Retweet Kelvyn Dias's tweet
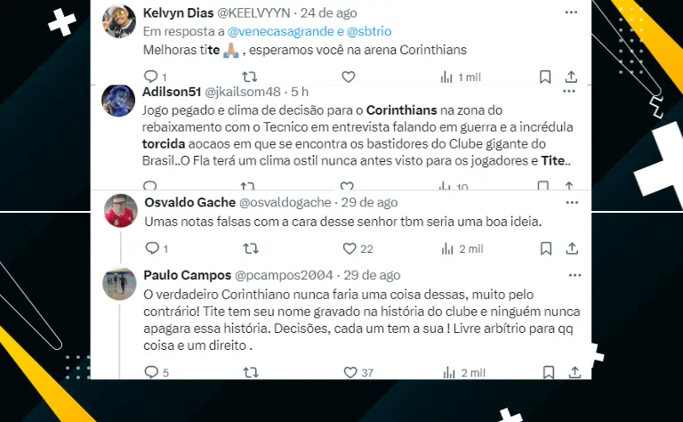This screenshot has width=683, height=422. click(x=251, y=77)
